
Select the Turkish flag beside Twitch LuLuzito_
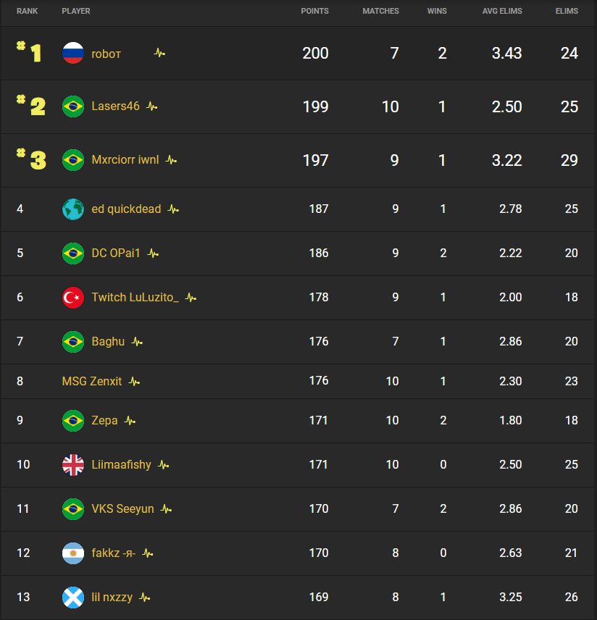[x=72, y=297]
